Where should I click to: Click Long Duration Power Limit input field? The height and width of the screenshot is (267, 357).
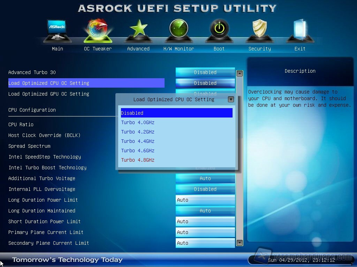205,200
